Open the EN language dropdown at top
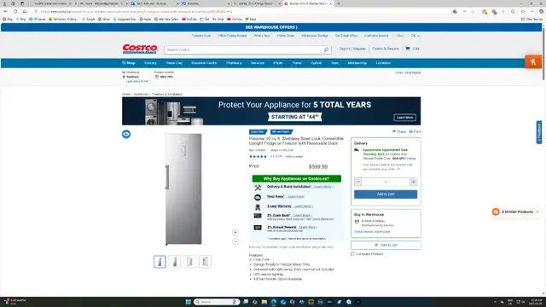 (x=415, y=36)
